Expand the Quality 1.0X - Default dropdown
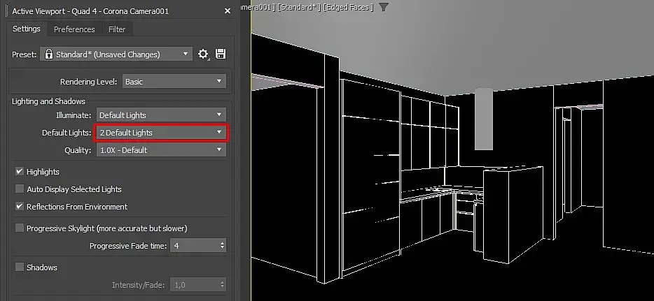Image resolution: width=654 pixels, height=301 pixels. 161,150
